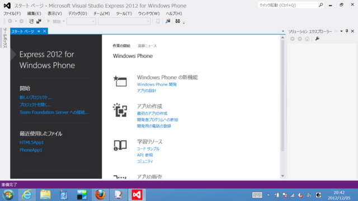Click the 開始 (Start debugging) play button
Screen dimensions: 358x201
click(54, 21)
